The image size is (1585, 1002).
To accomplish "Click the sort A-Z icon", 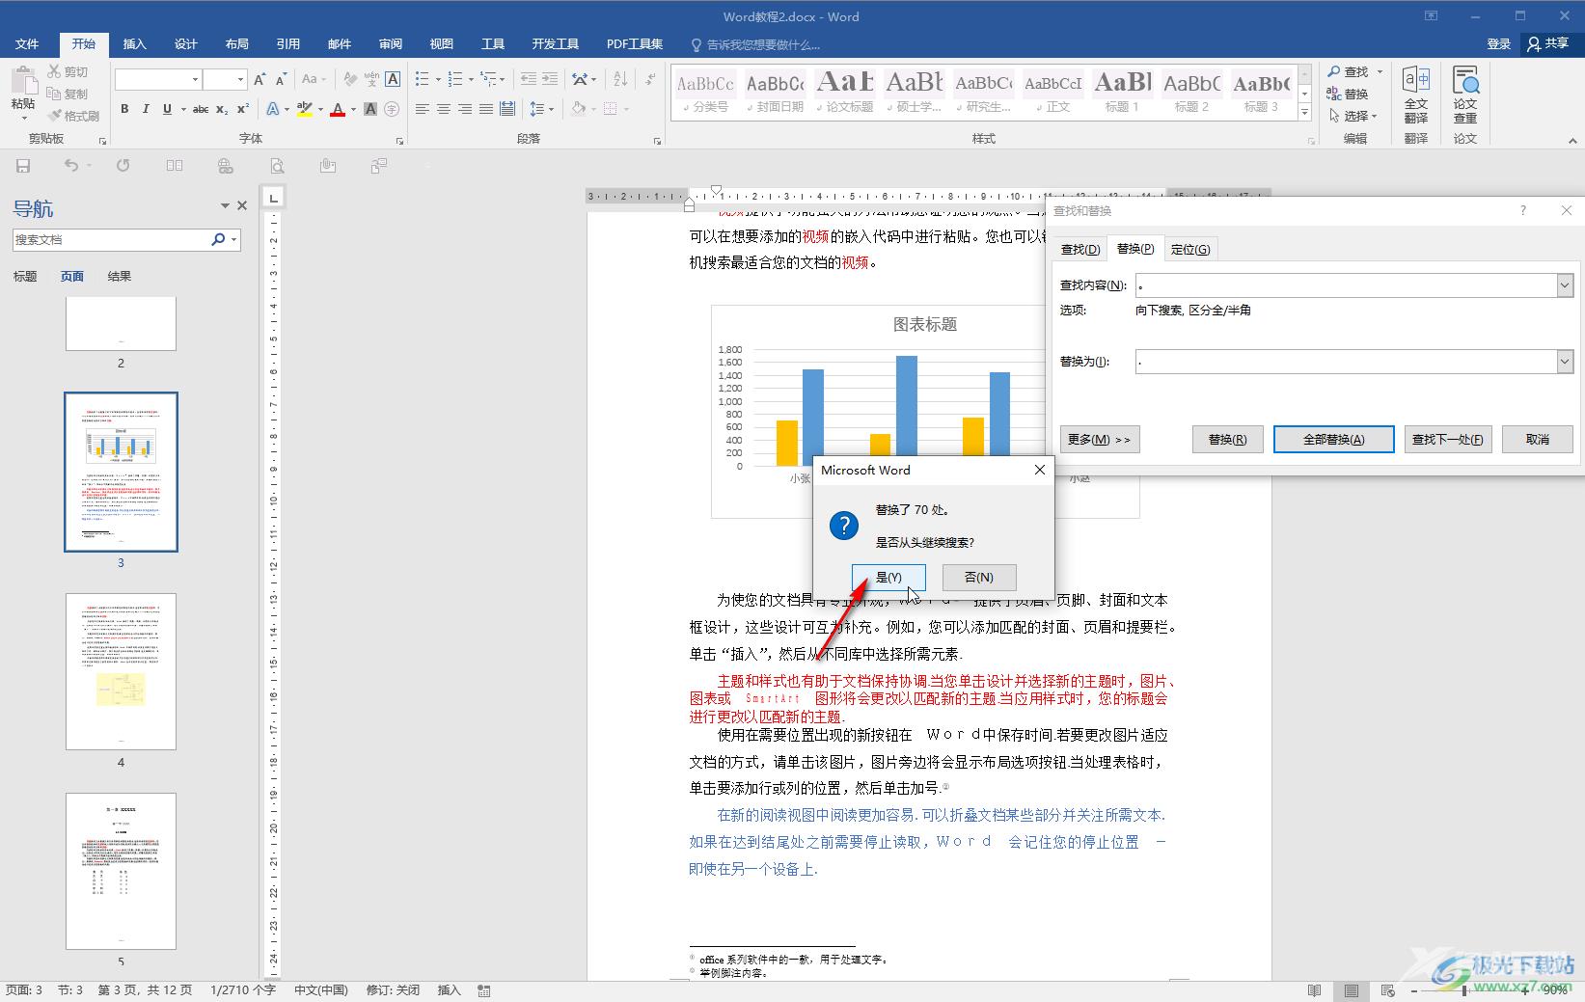I will click(620, 79).
